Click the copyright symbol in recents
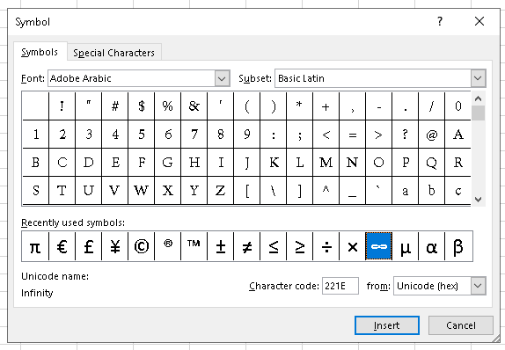This screenshot has height=350, width=505. [x=141, y=246]
